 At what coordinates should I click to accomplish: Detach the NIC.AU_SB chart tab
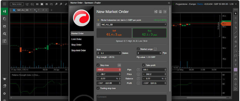(x=43, y=10)
